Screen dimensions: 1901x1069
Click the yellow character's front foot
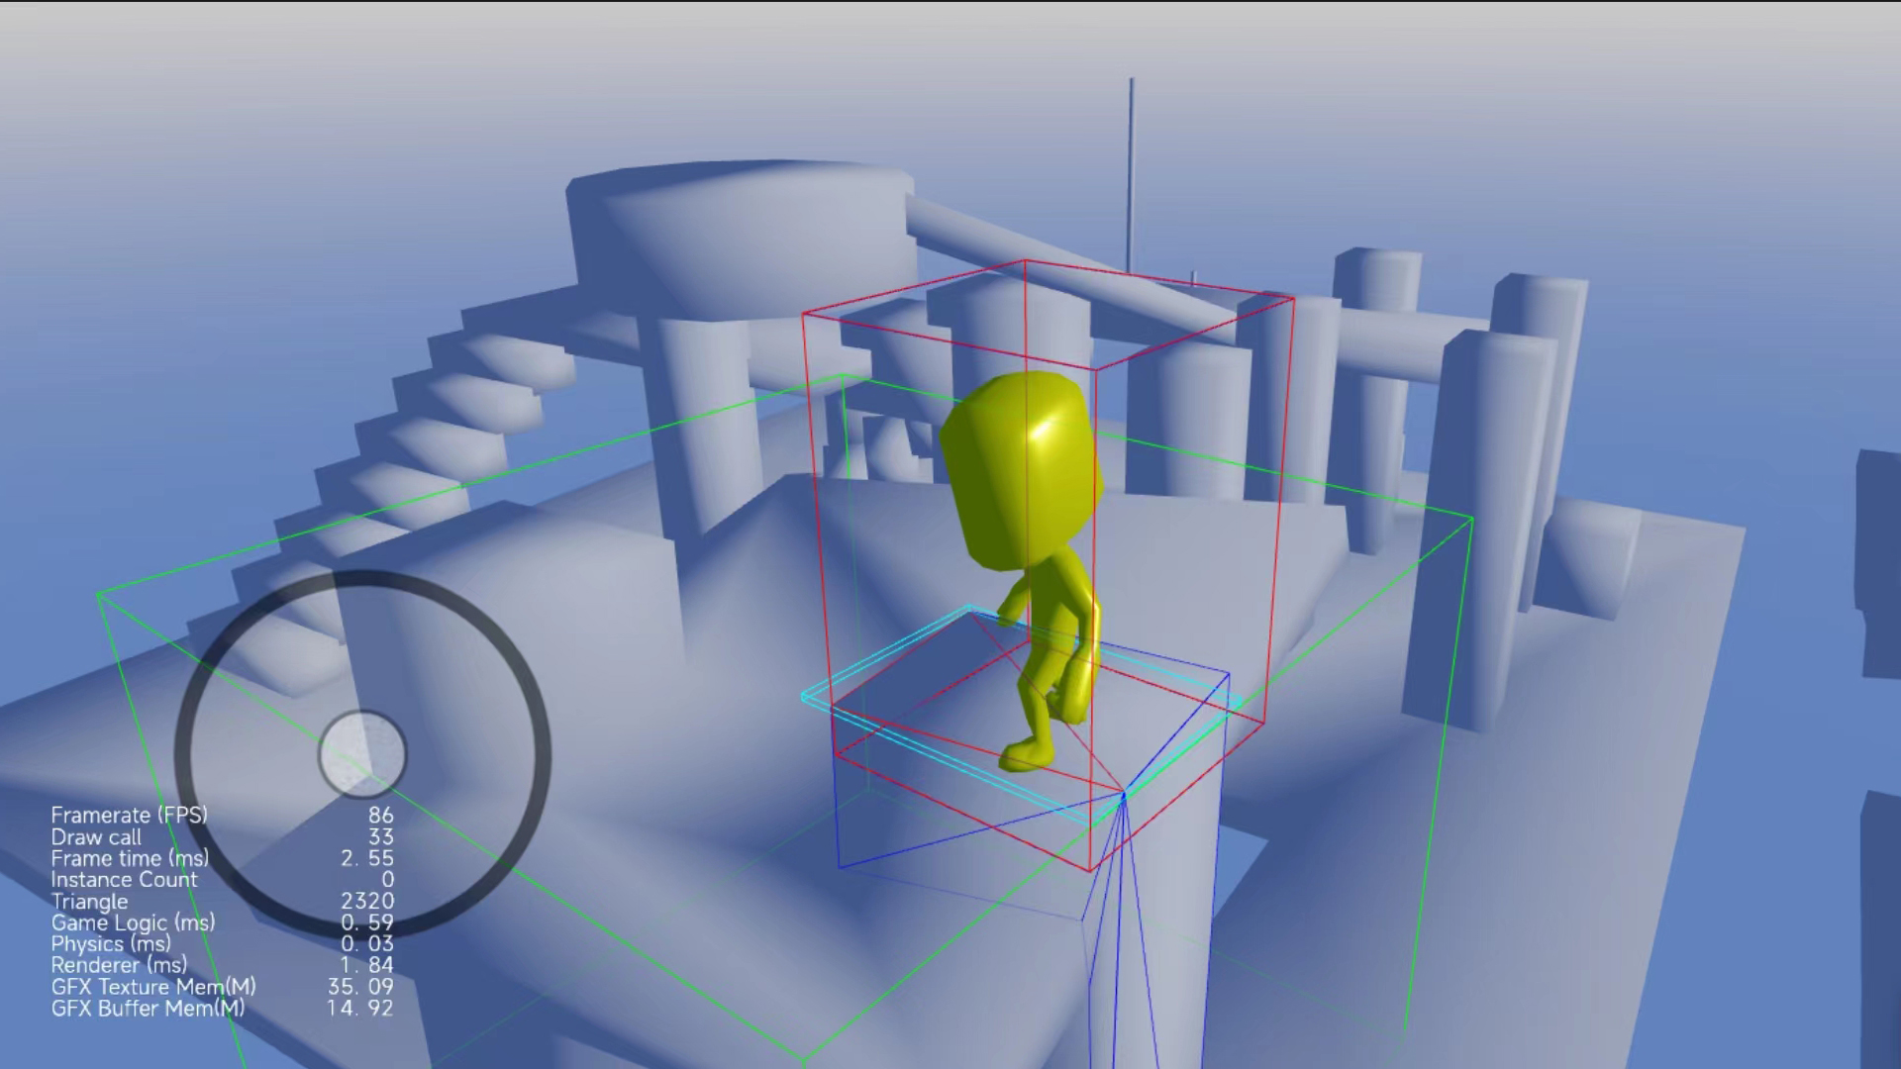click(1026, 757)
